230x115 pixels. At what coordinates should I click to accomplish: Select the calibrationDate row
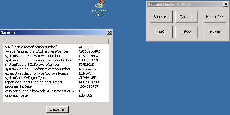pyautogui.click(x=56, y=96)
